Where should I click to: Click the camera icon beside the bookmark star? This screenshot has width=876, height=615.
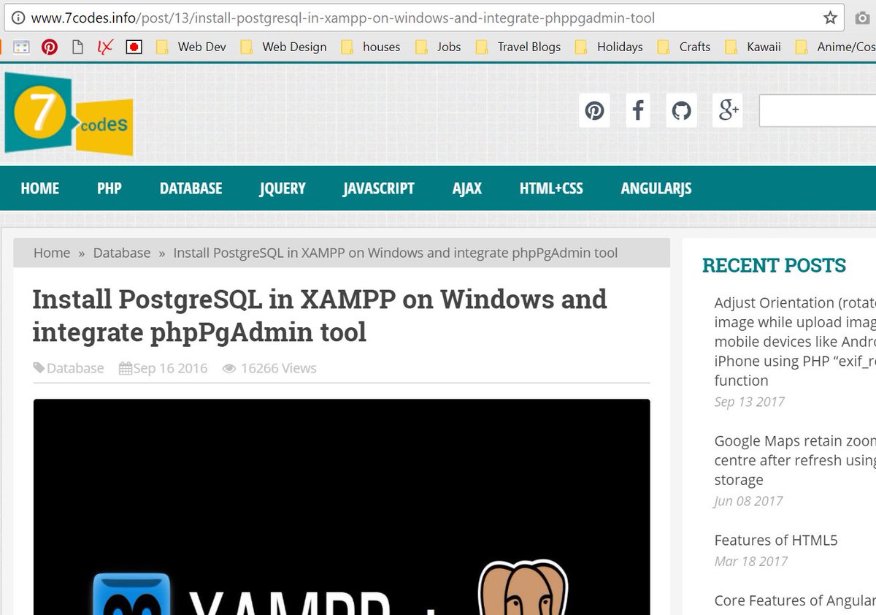pos(863,18)
